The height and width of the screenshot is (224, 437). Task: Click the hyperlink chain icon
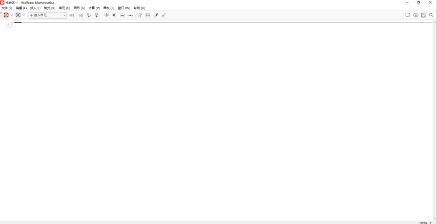163,15
